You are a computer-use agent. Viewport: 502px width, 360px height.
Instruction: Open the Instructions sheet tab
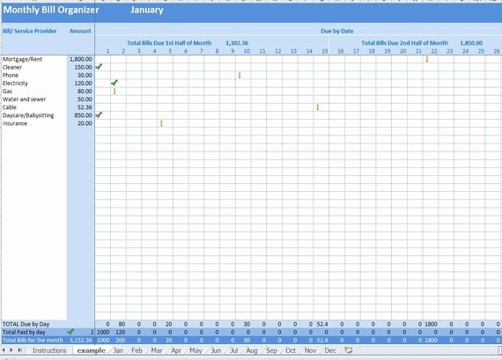(49, 350)
